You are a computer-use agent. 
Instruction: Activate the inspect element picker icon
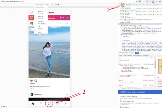[x=120, y=5]
